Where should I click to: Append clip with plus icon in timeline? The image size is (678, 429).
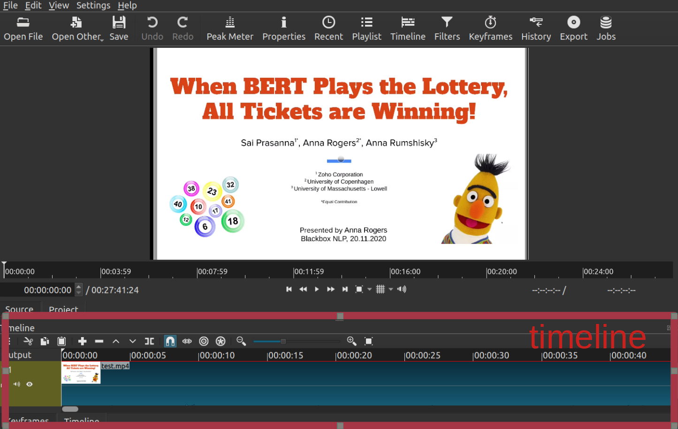(x=82, y=341)
